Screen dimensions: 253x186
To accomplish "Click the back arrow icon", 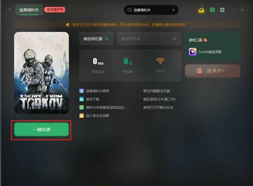I will (x=10, y=10).
